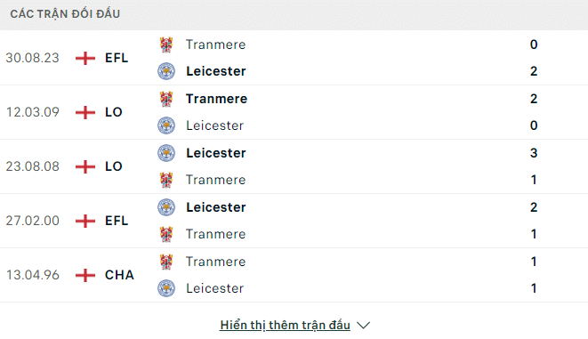
Task: Click Leicester score 3 in 23.08.08 match
Action: (534, 153)
